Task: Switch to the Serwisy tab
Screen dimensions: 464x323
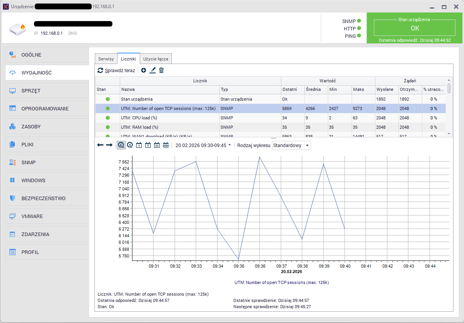Action: [x=106, y=59]
